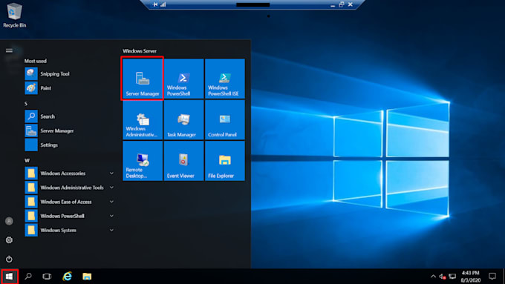Viewport: 505px width, 284px height.
Task: Expand the Windows Ease of Access folder
Action: (x=69, y=202)
